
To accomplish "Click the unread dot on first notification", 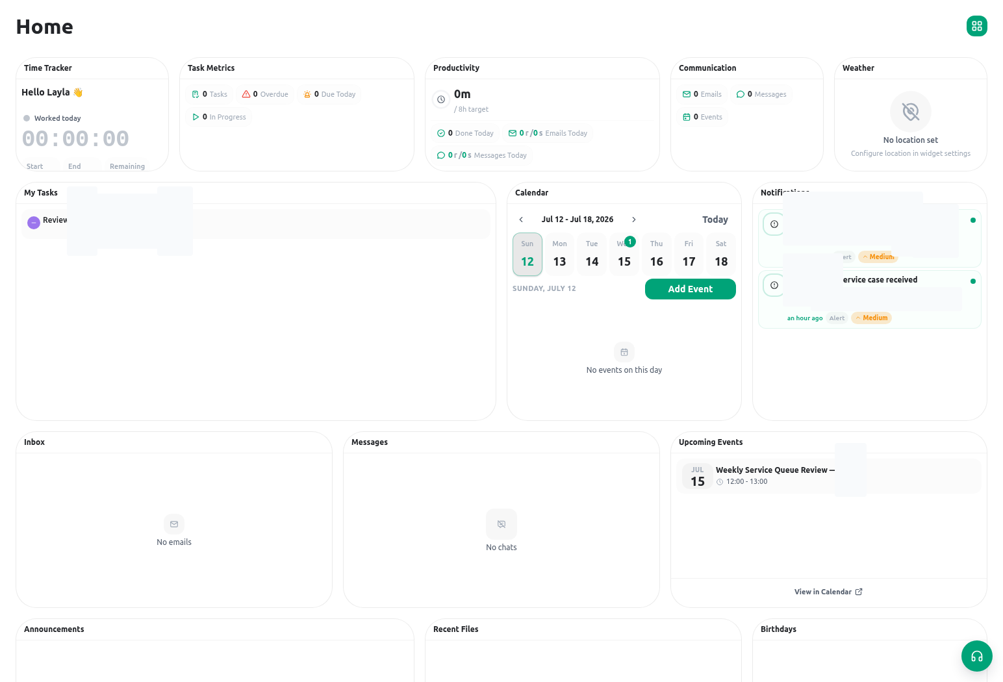I will [972, 220].
